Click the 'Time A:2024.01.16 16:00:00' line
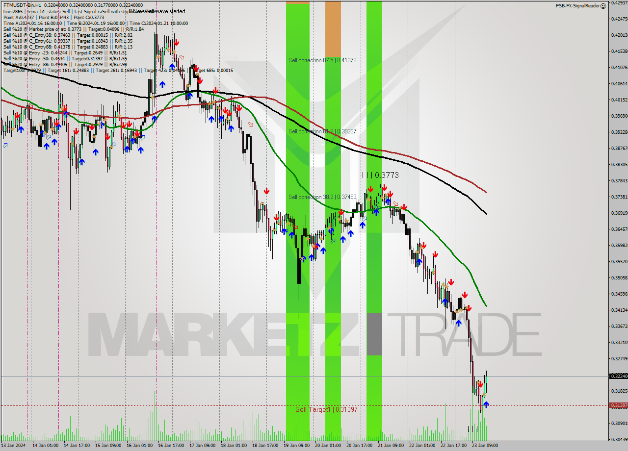 click(x=95, y=23)
